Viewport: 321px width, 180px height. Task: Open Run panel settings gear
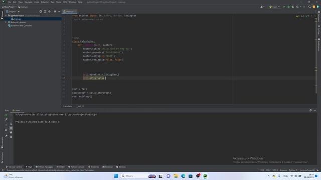click(x=311, y=110)
